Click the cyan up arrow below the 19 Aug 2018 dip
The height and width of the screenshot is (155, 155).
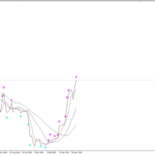coord(21,116)
